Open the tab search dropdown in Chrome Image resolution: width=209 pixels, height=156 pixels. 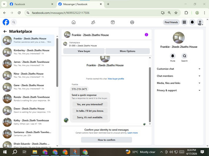click(4, 4)
